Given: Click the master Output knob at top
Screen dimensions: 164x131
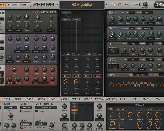Looking at the screenshot, I should tap(145, 4).
